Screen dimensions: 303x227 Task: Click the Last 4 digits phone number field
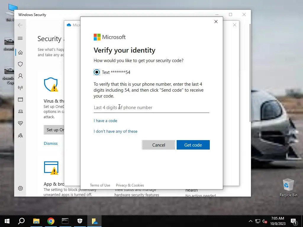(x=151, y=108)
